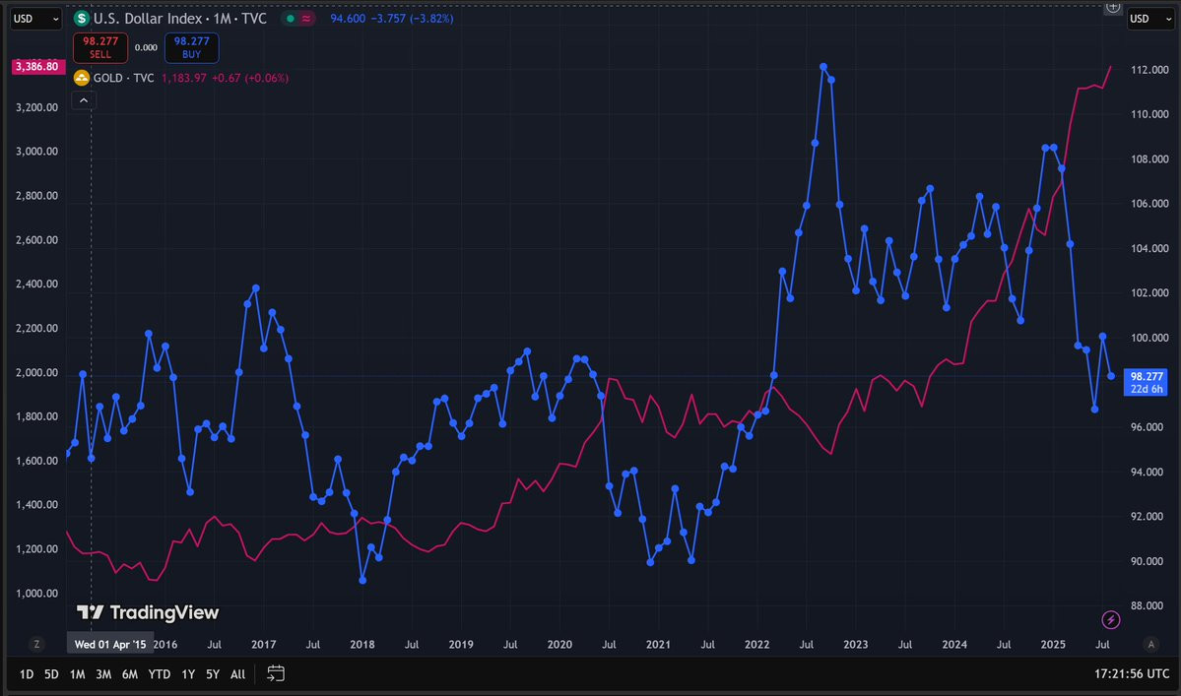Select the YTD time range

pos(159,674)
